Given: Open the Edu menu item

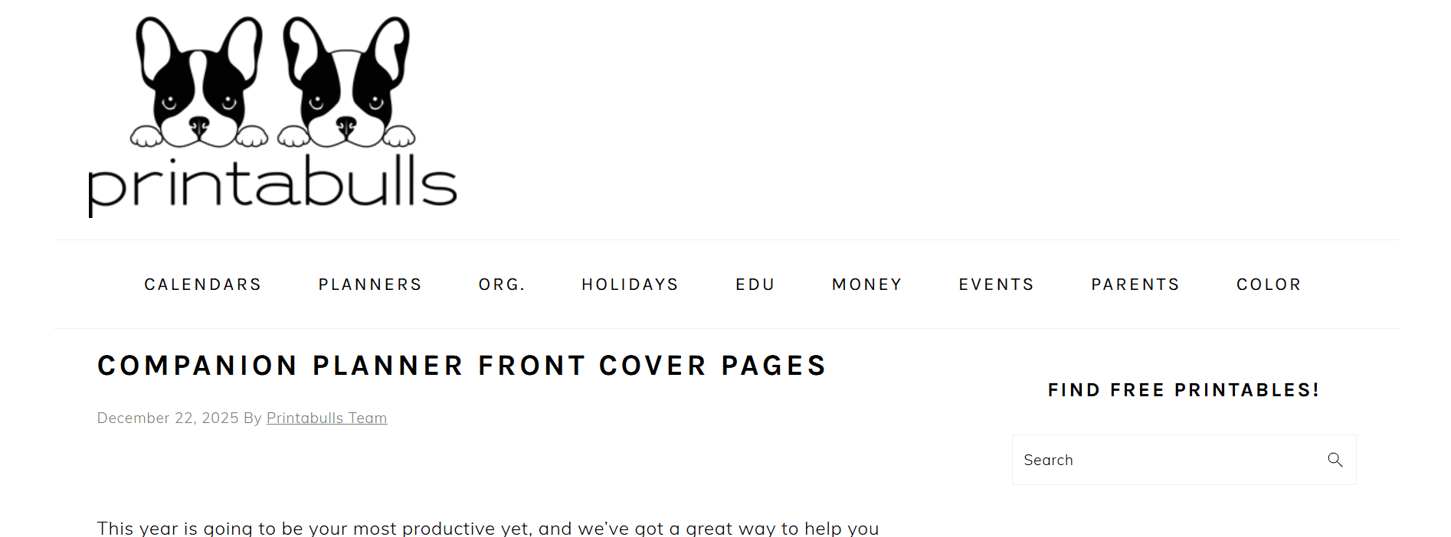Looking at the screenshot, I should click(755, 285).
